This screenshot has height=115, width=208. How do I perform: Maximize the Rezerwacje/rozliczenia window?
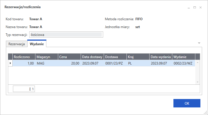[195, 8]
